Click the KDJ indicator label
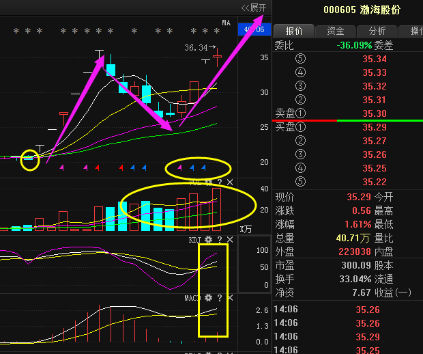This screenshot has height=354, width=423. (x=195, y=240)
